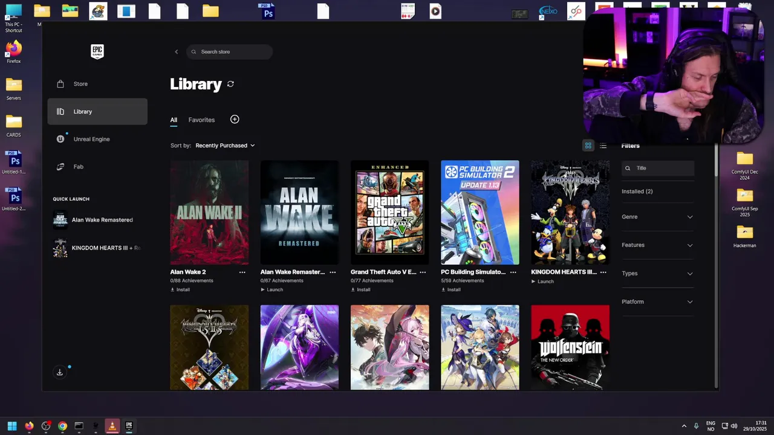Open the volume control in the tray
The width and height of the screenshot is (774, 435).
(734, 426)
